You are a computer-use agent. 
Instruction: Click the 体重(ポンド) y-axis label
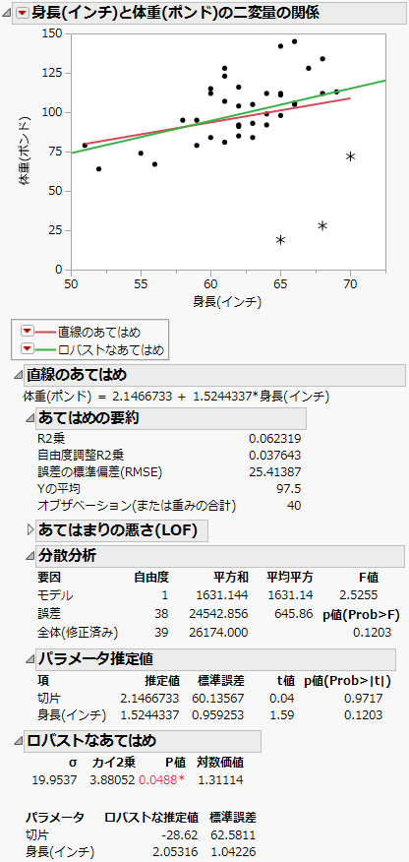point(25,152)
